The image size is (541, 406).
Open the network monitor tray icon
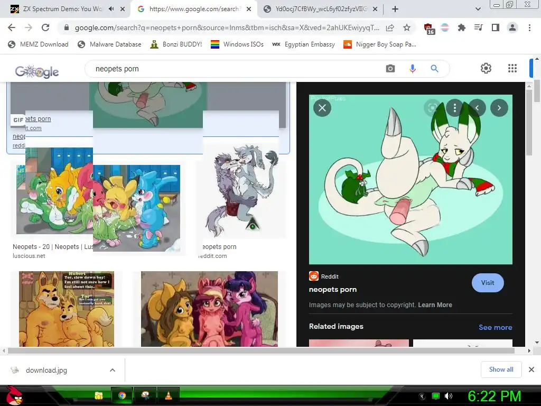[436, 396]
